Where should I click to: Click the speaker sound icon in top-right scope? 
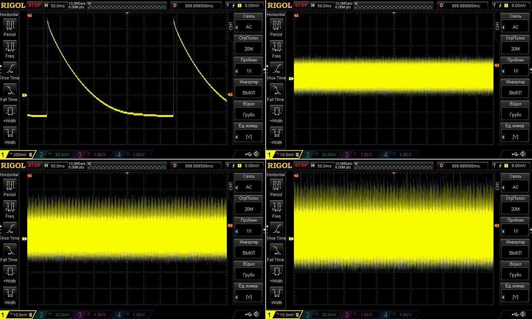[523, 154]
